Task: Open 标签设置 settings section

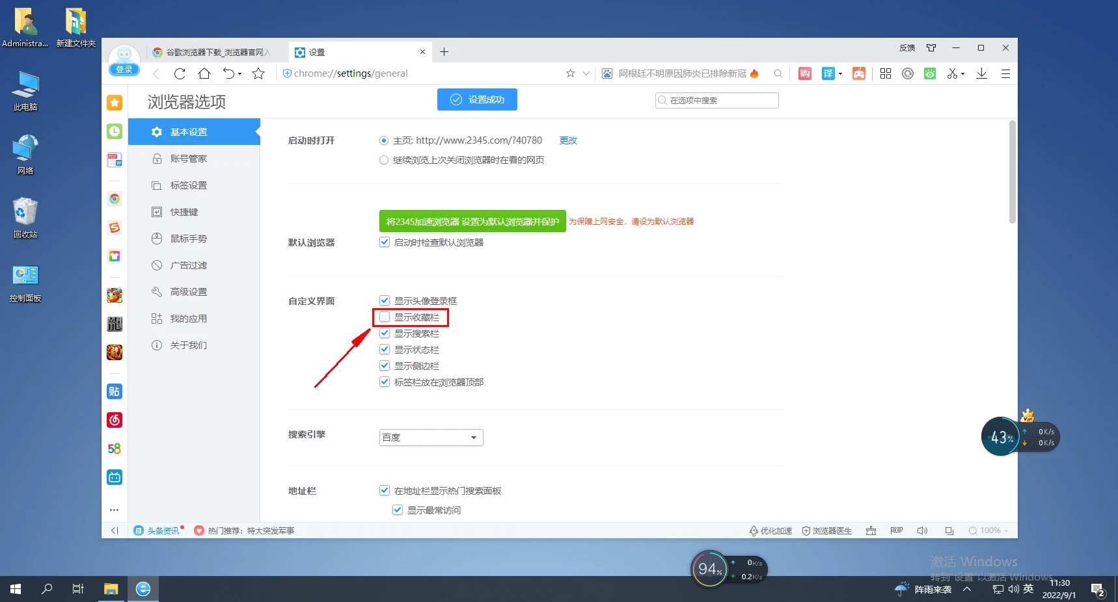Action: tap(194, 185)
